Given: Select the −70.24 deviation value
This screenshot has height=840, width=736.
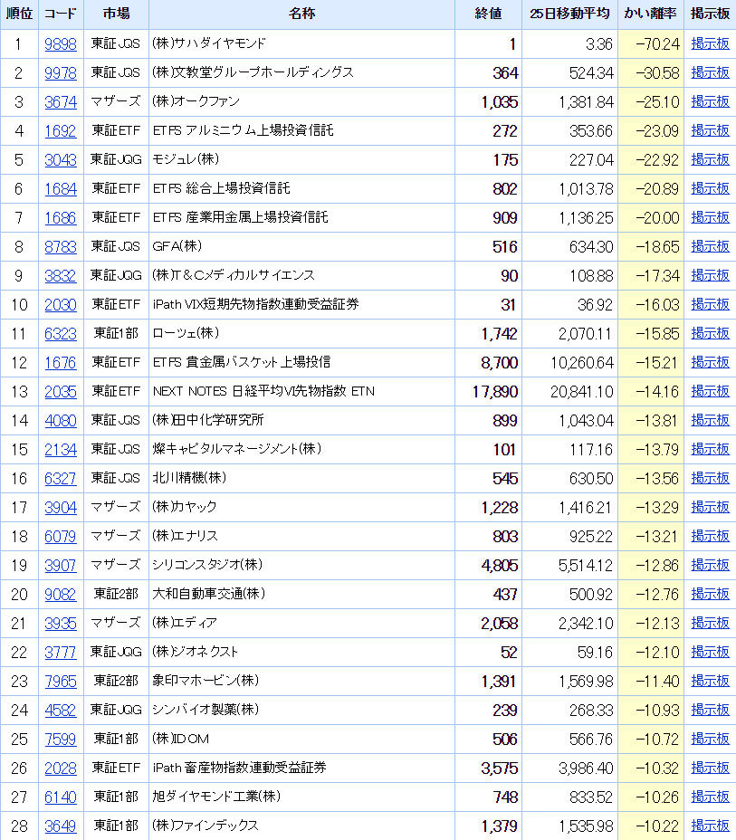Looking at the screenshot, I should coord(657,44).
